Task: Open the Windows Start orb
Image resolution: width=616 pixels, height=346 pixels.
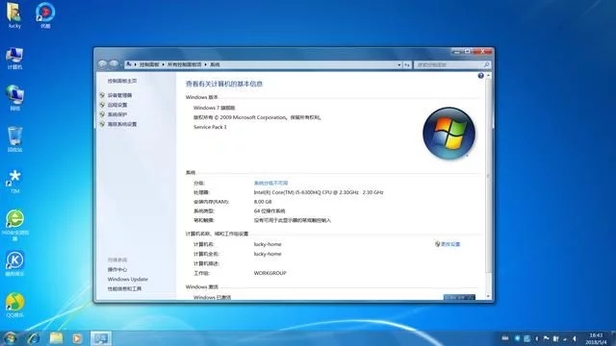Action: click(x=10, y=338)
